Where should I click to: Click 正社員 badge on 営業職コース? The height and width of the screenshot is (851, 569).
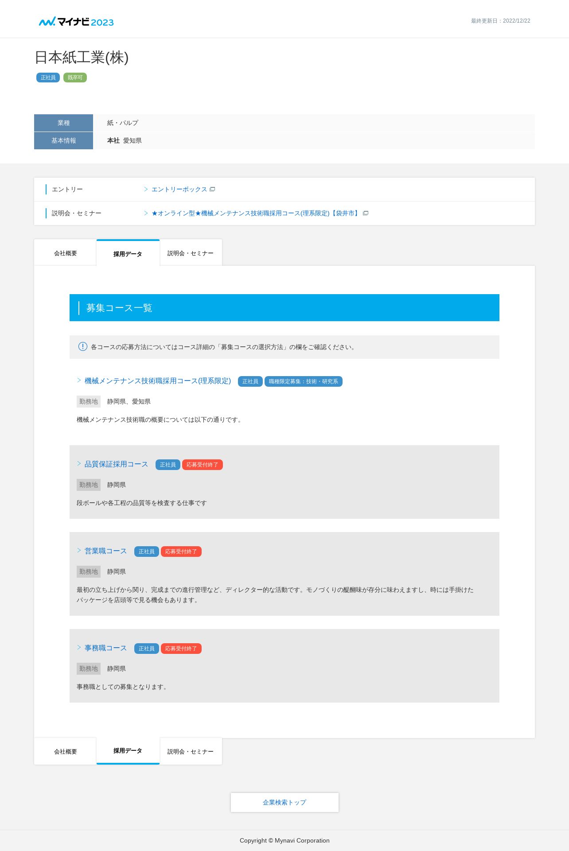coord(146,552)
